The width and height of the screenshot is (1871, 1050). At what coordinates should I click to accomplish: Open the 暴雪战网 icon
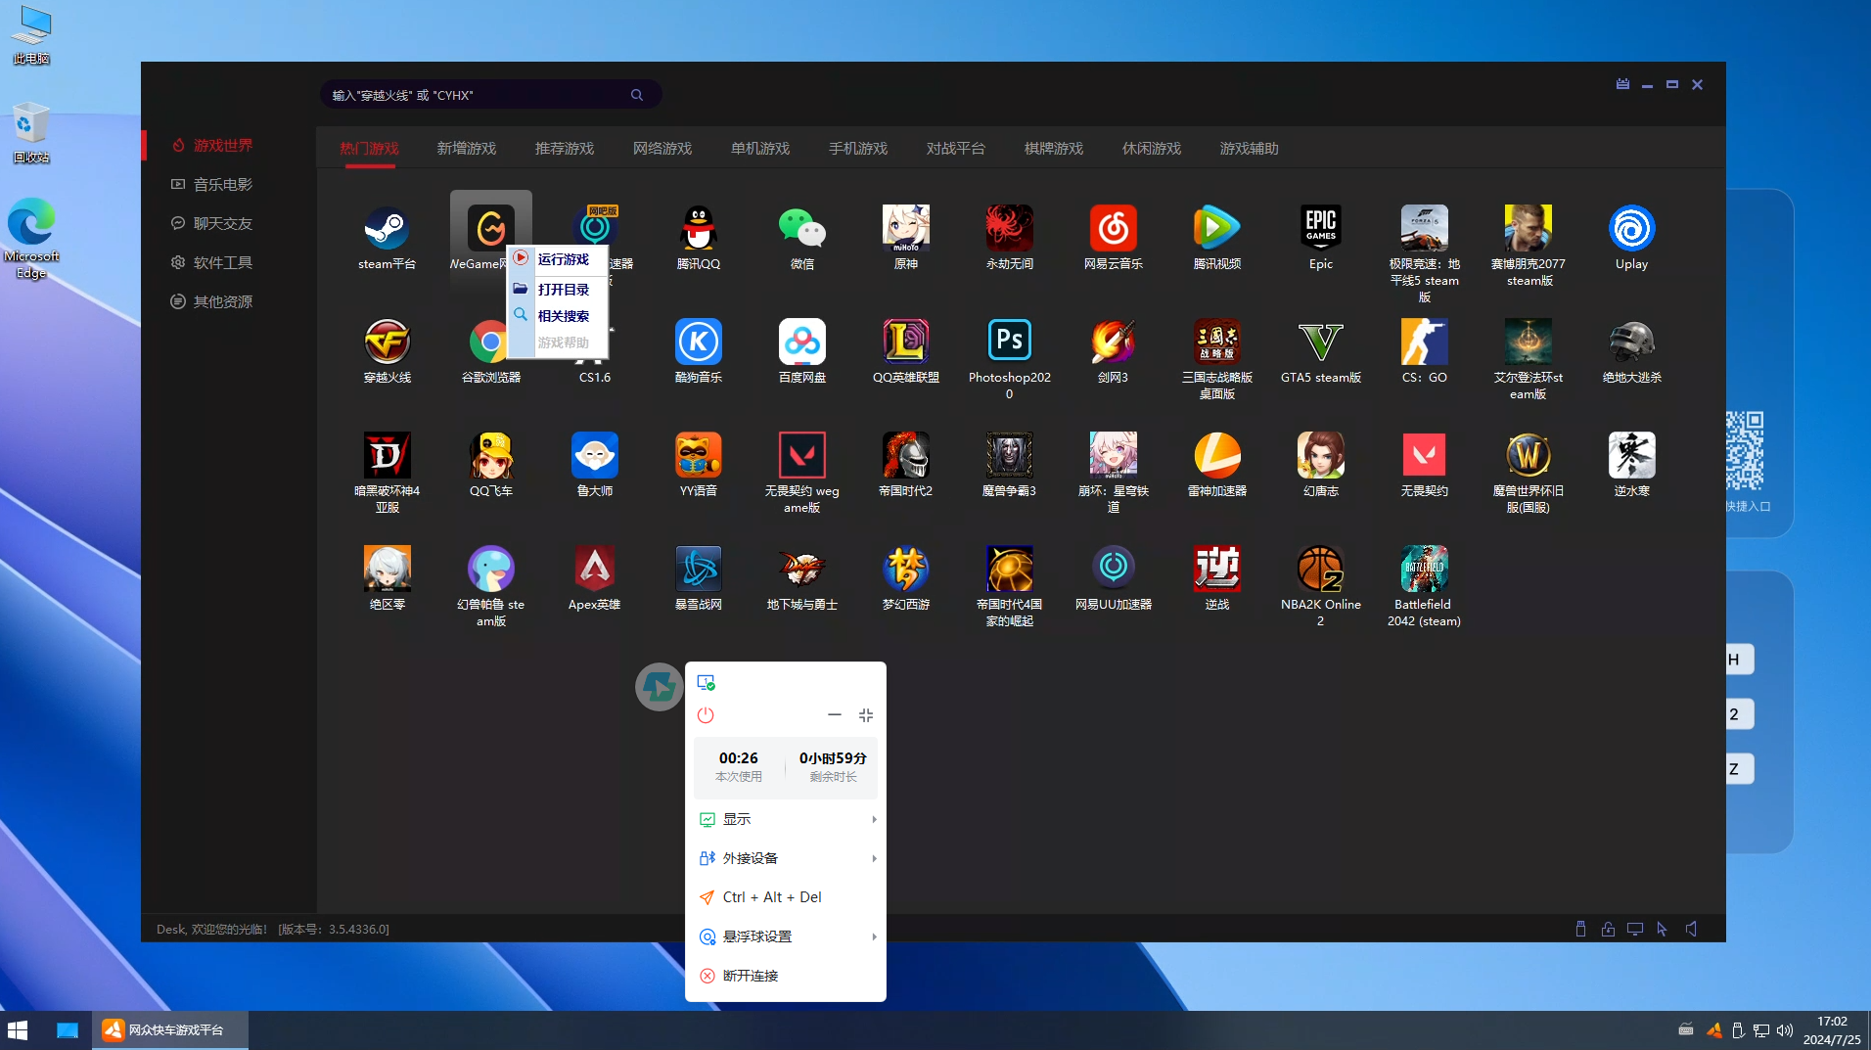click(698, 569)
